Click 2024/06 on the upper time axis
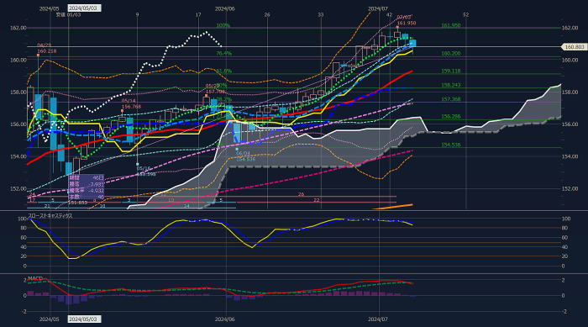 click(x=224, y=8)
